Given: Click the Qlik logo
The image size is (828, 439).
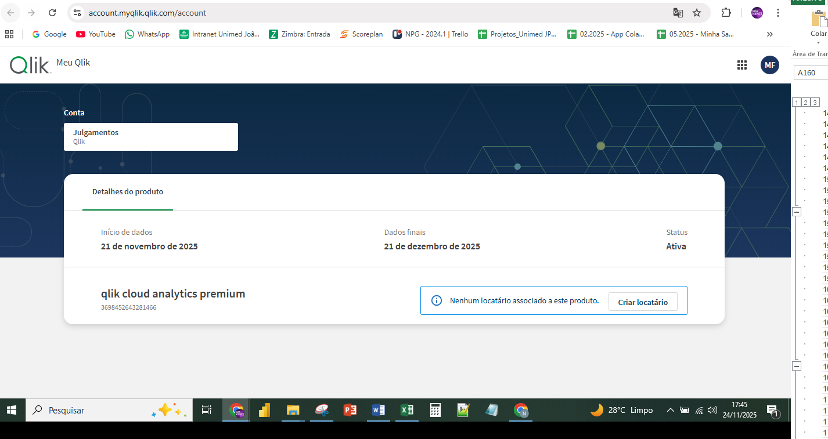Looking at the screenshot, I should pos(30,65).
